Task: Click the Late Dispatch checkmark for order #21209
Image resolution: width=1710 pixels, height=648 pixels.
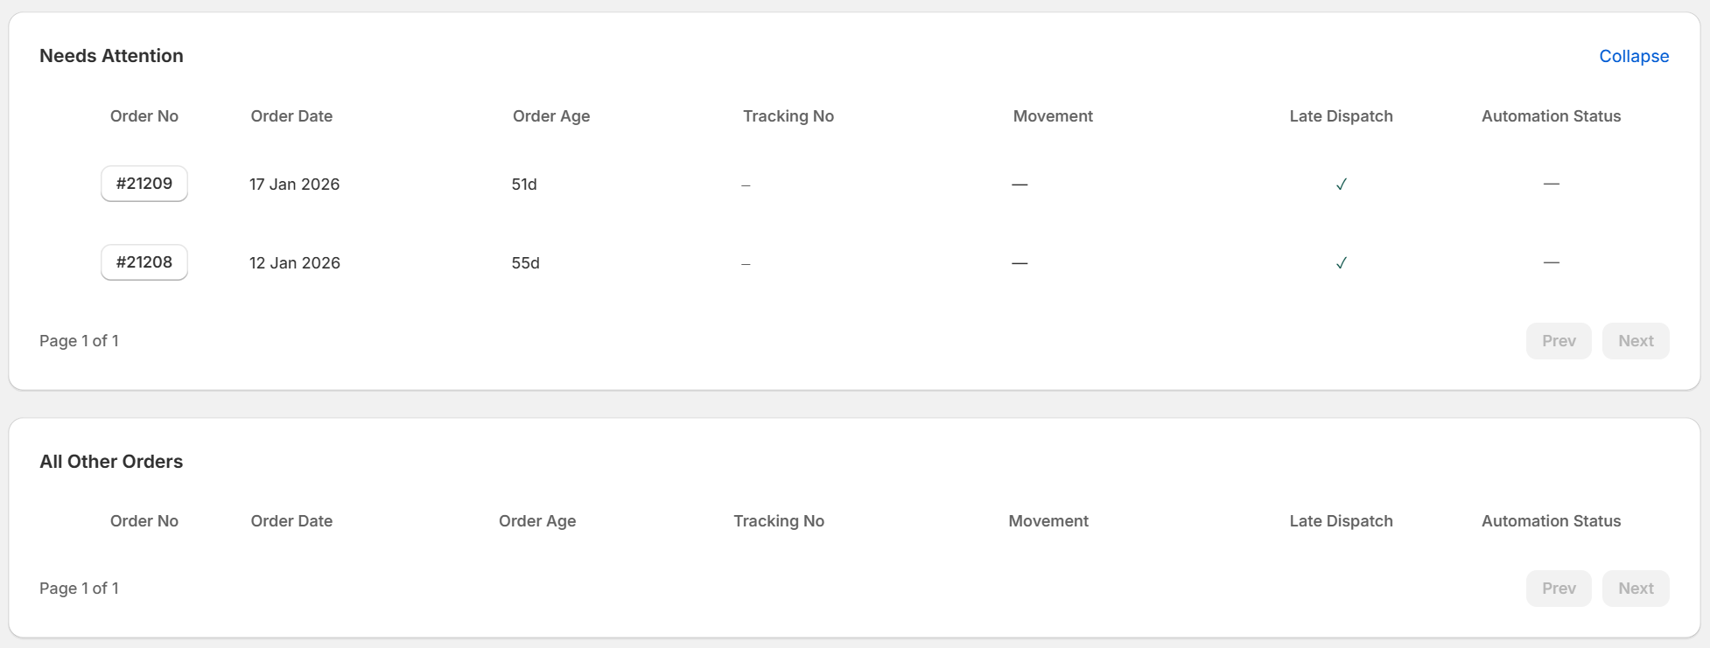Action: [x=1341, y=184]
